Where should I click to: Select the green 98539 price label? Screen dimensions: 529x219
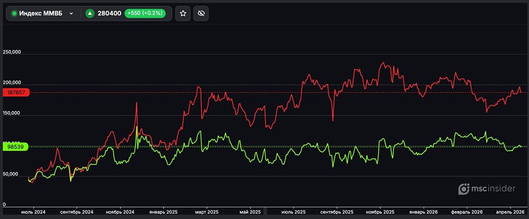pos(15,147)
